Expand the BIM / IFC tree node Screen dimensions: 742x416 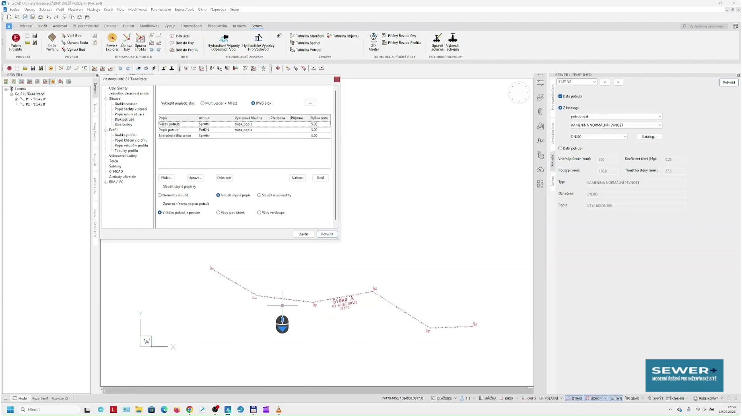click(x=106, y=182)
